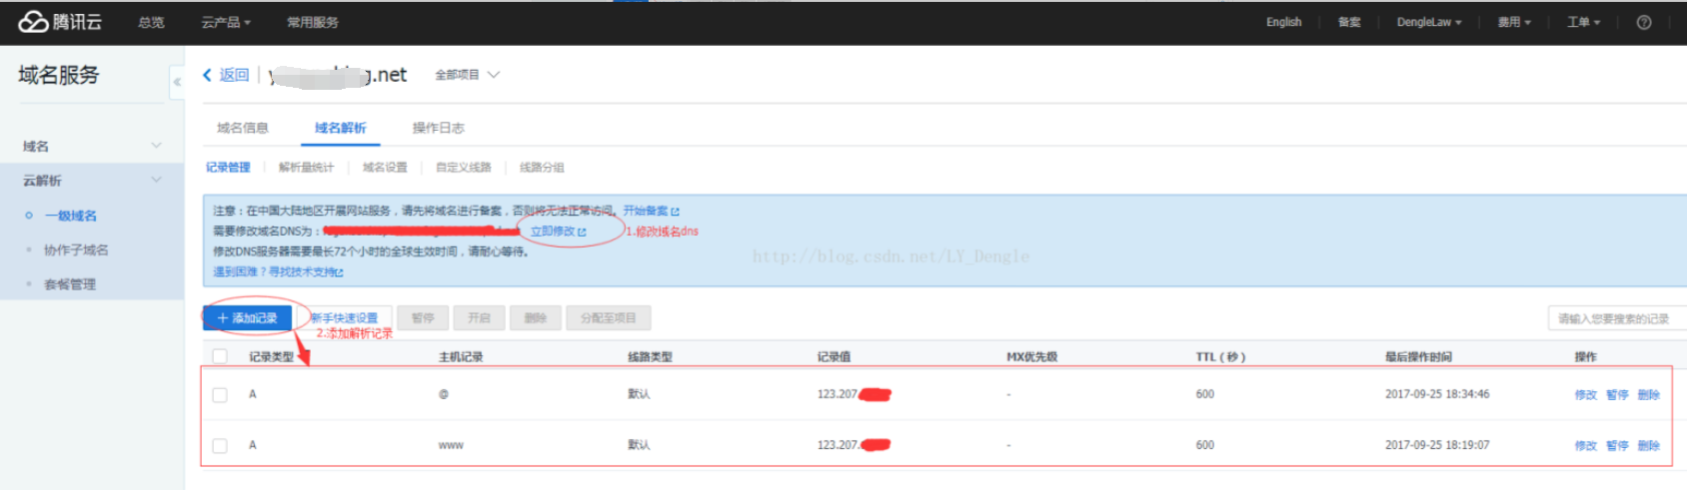Click the 开始备案 link in the notice

(x=651, y=211)
